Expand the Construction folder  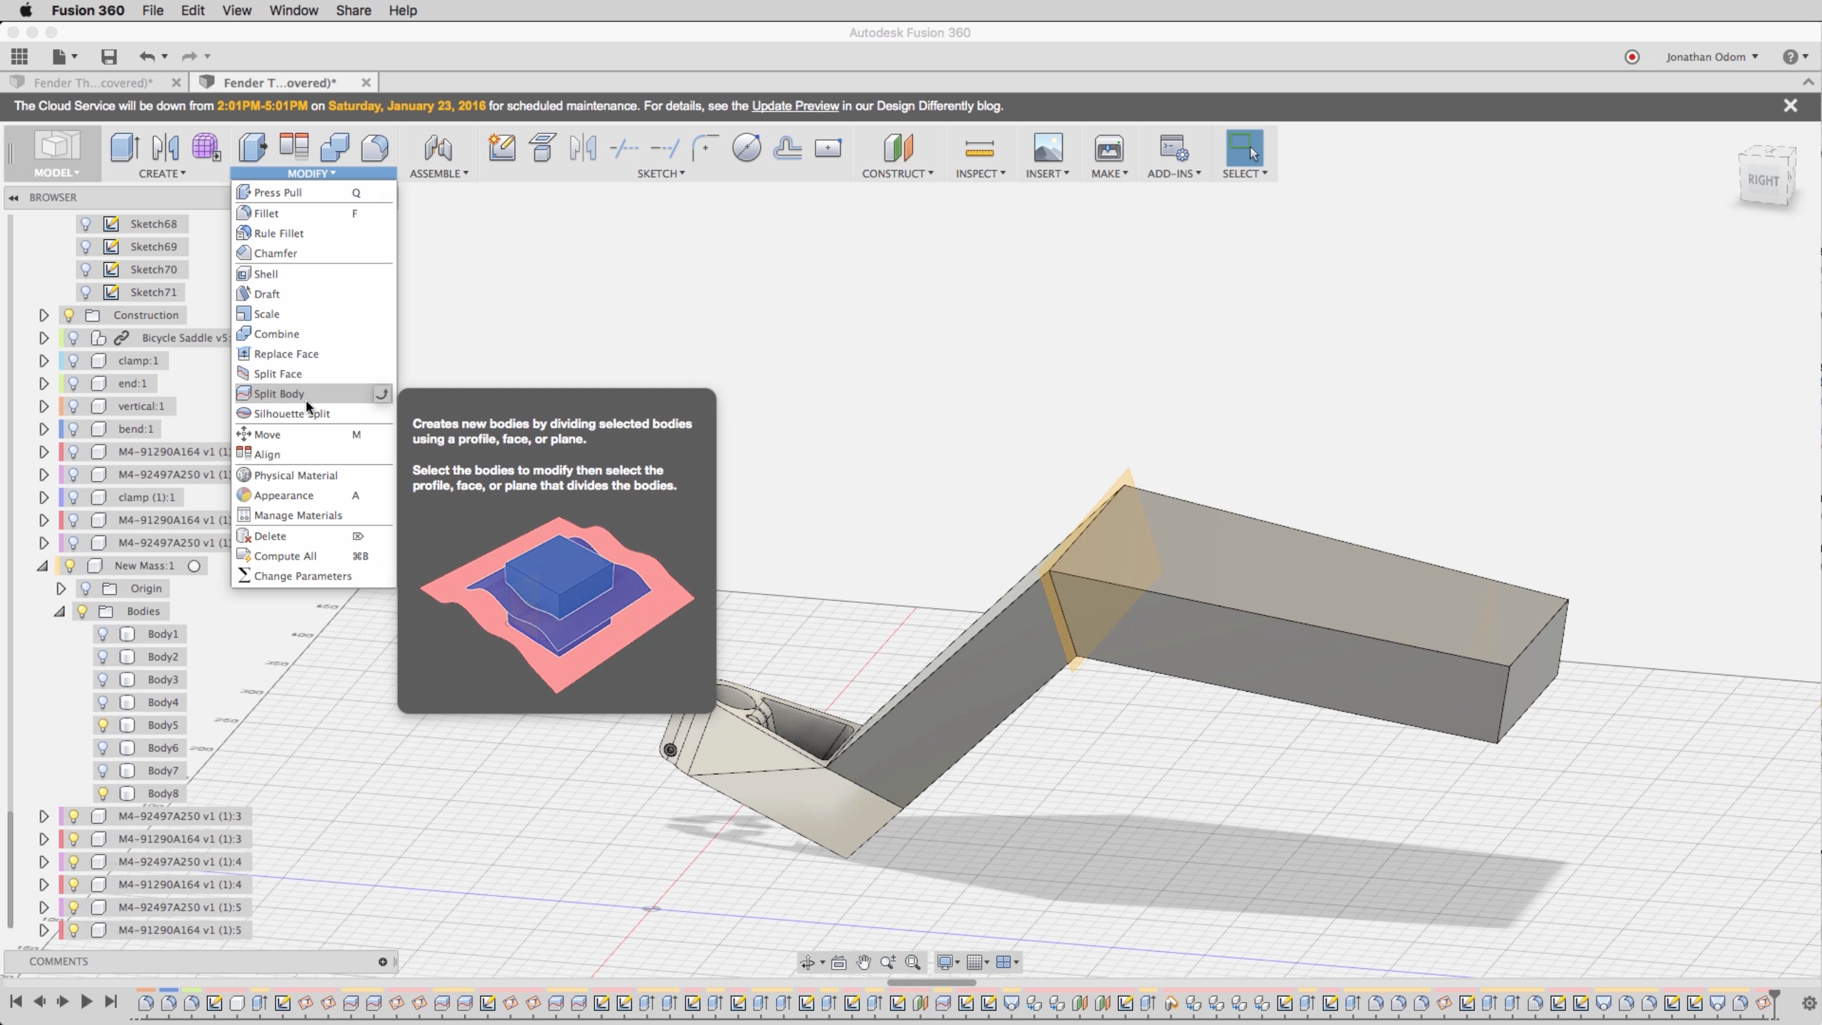pos(43,315)
